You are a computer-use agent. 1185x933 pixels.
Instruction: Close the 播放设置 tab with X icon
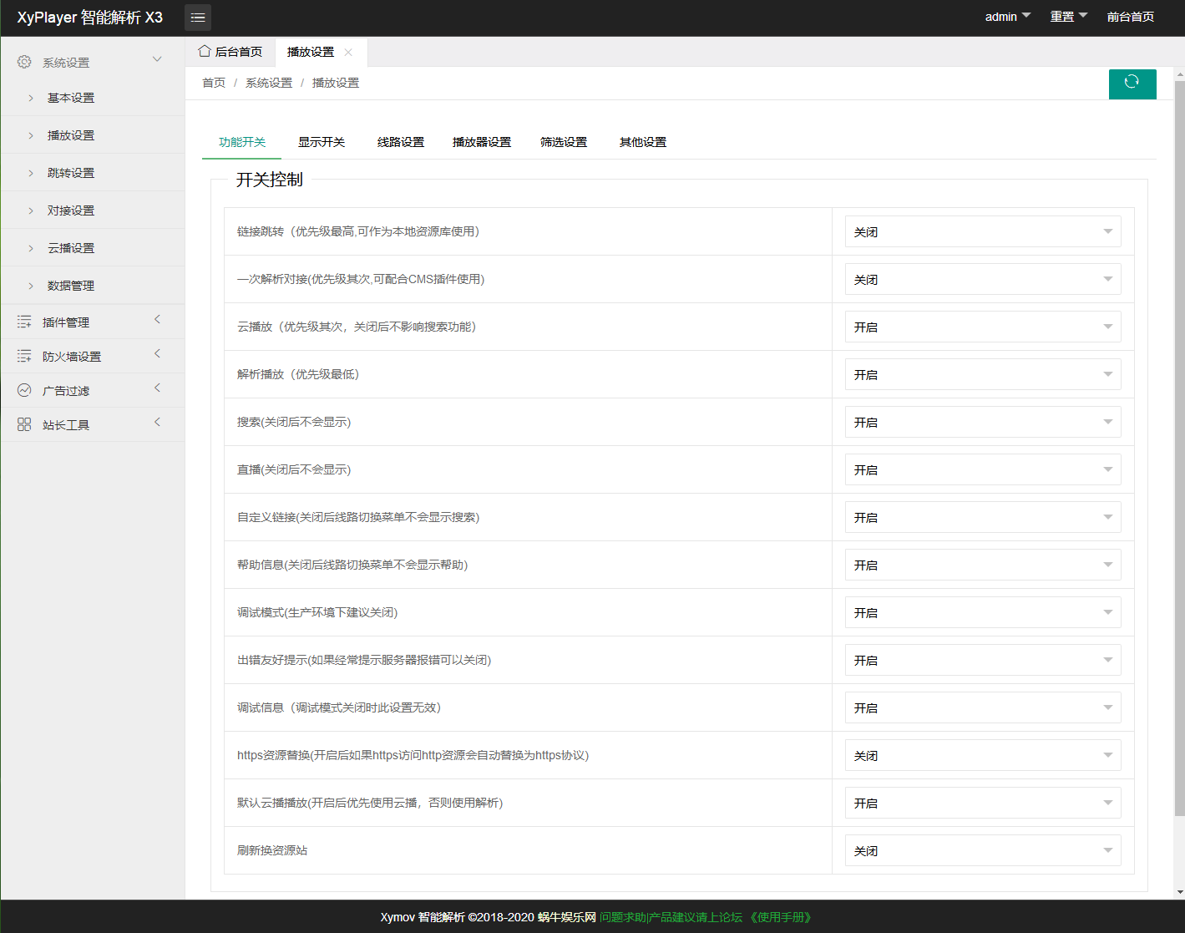[348, 53]
